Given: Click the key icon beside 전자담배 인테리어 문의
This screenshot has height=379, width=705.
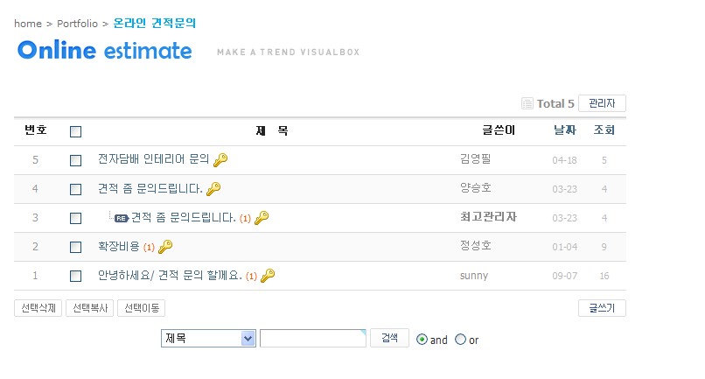Looking at the screenshot, I should (220, 159).
